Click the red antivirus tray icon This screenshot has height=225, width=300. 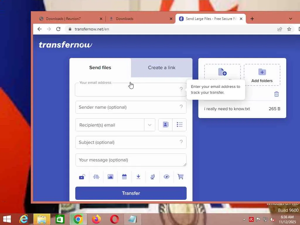251,219
